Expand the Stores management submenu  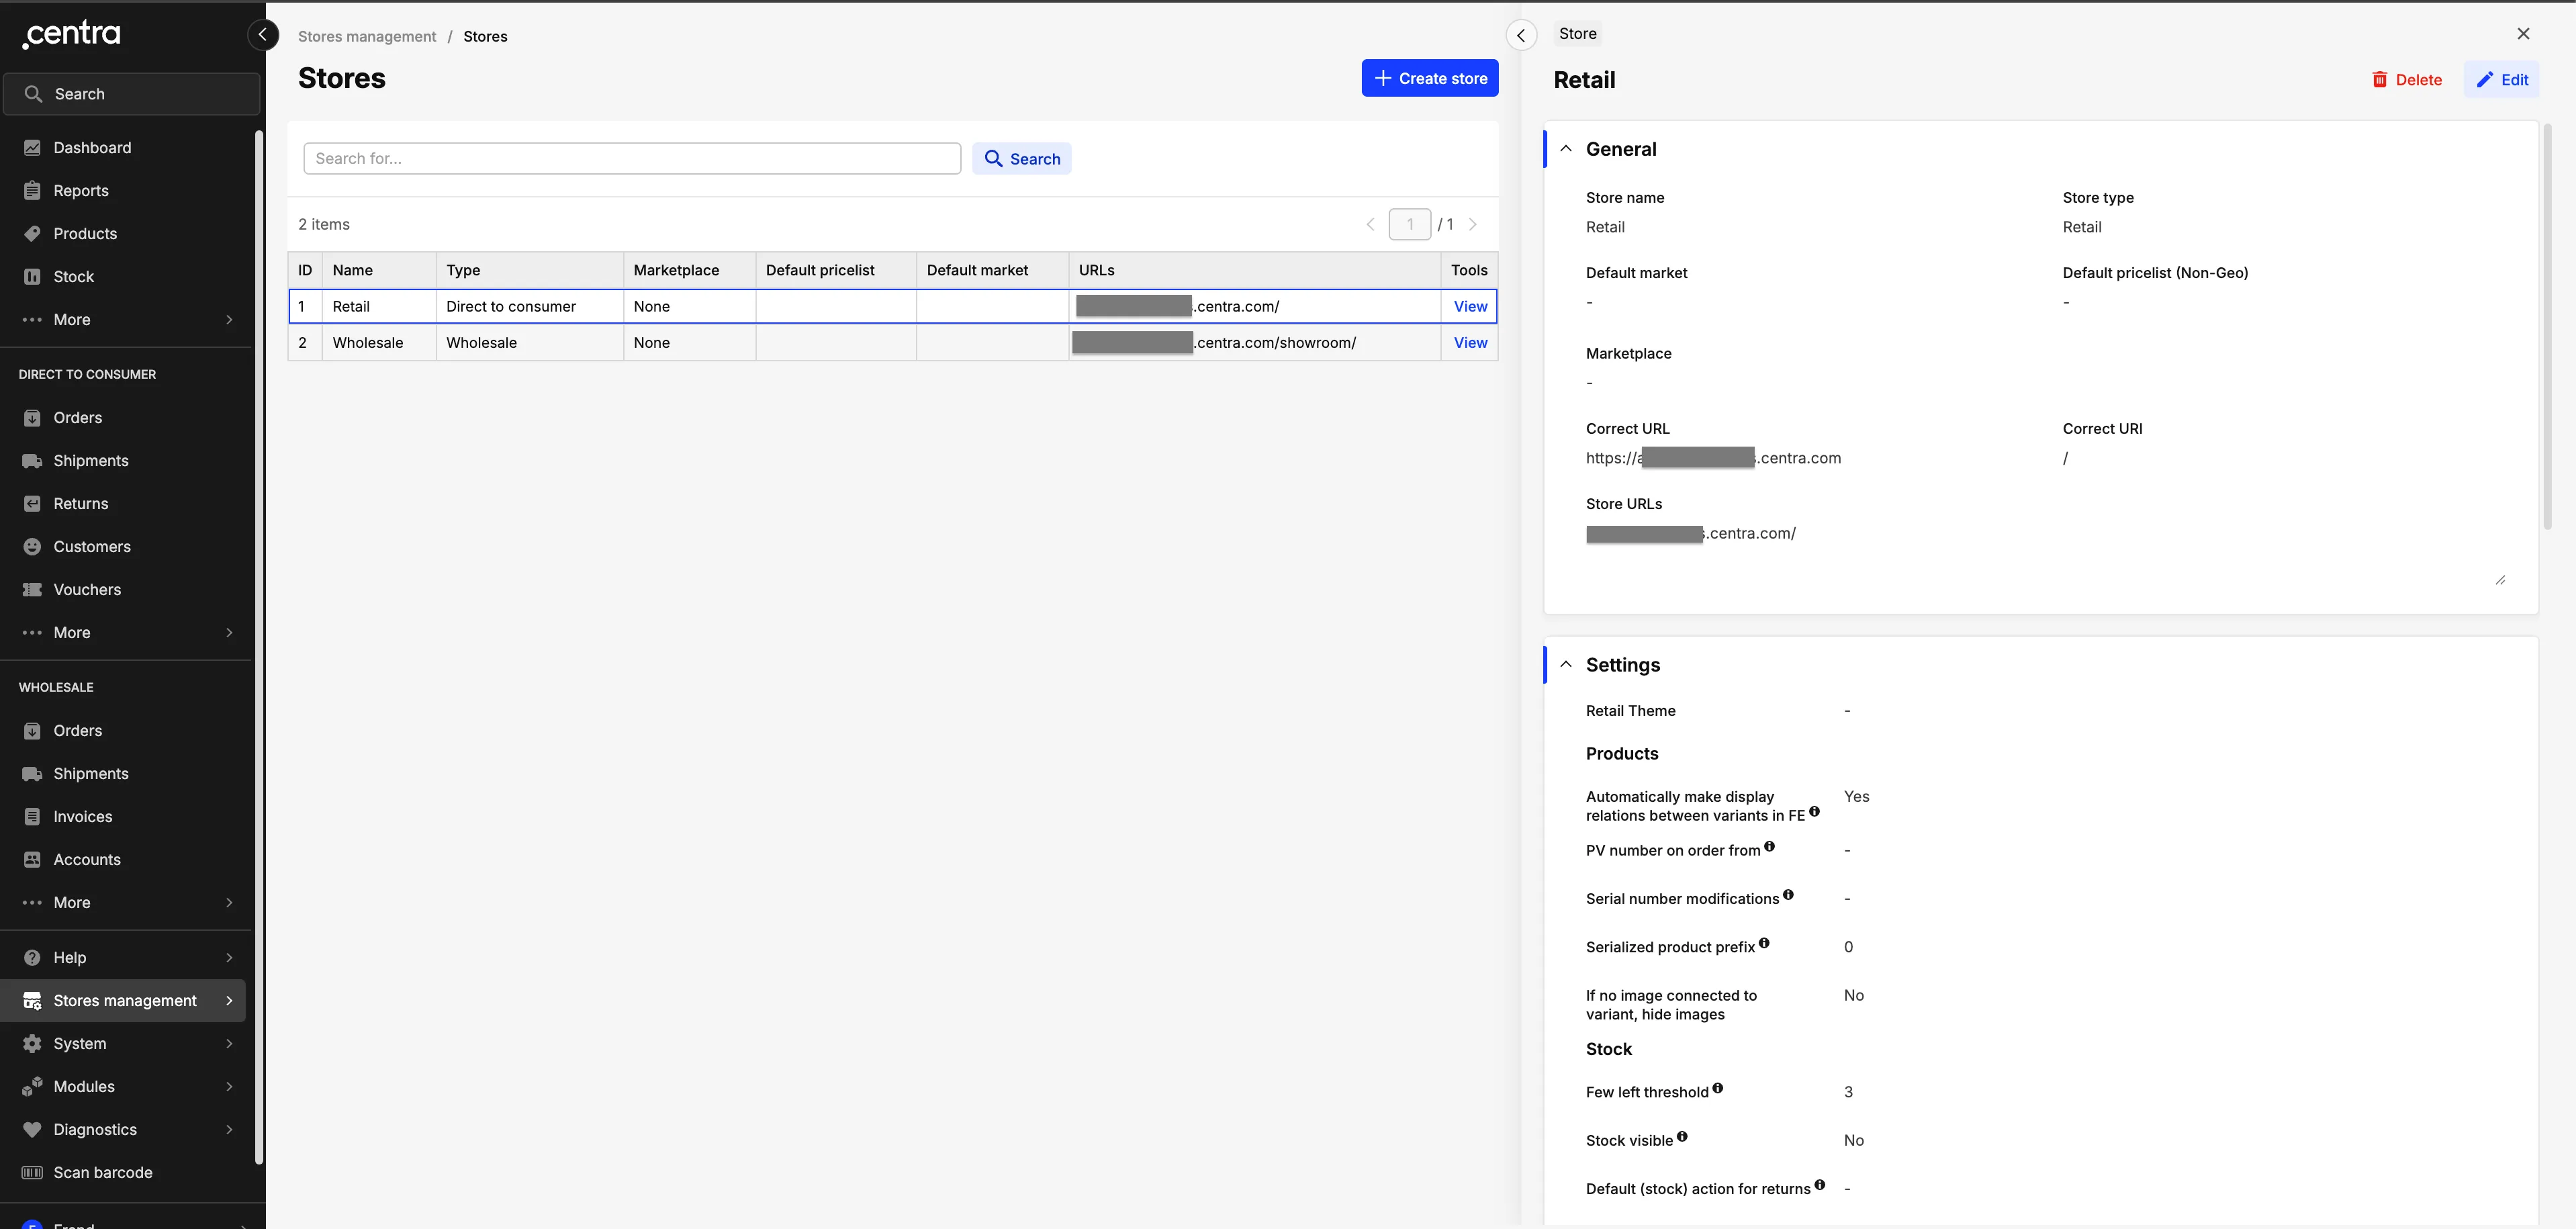pos(229,1001)
